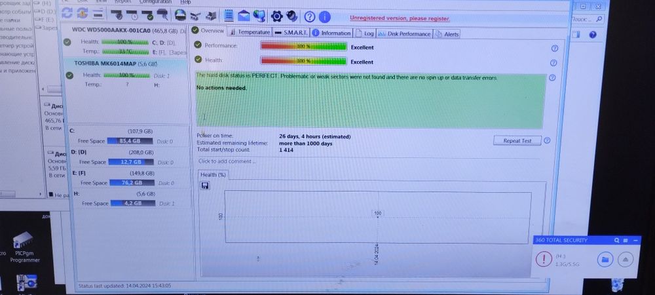Open the report notepad toolbar icon
655x295 pixels.
[229, 16]
